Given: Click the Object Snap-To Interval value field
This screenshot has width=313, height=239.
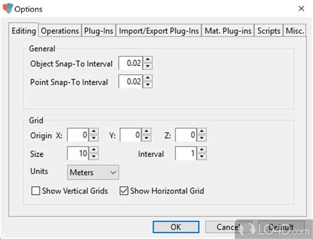Looking at the screenshot, I should [x=131, y=63].
